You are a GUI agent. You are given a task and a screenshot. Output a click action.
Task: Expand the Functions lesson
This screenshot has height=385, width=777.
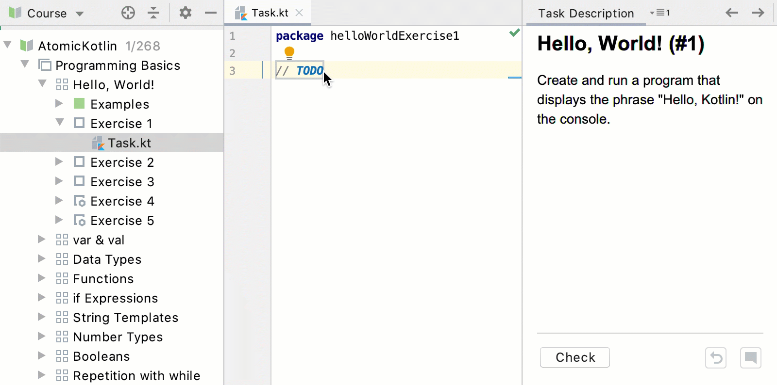pyautogui.click(x=42, y=278)
